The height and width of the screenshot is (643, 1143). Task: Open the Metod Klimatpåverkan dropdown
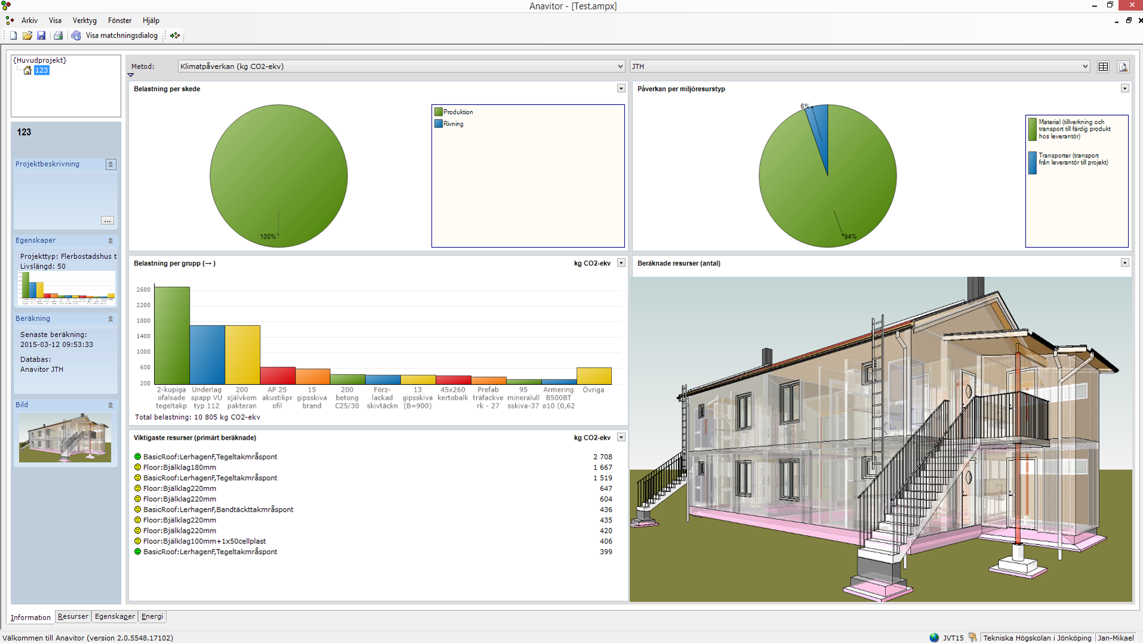tap(620, 67)
